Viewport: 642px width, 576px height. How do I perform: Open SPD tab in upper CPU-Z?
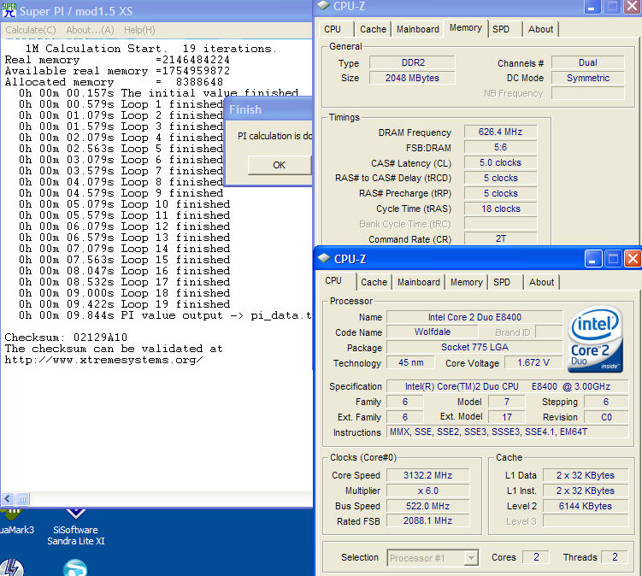coord(501,29)
